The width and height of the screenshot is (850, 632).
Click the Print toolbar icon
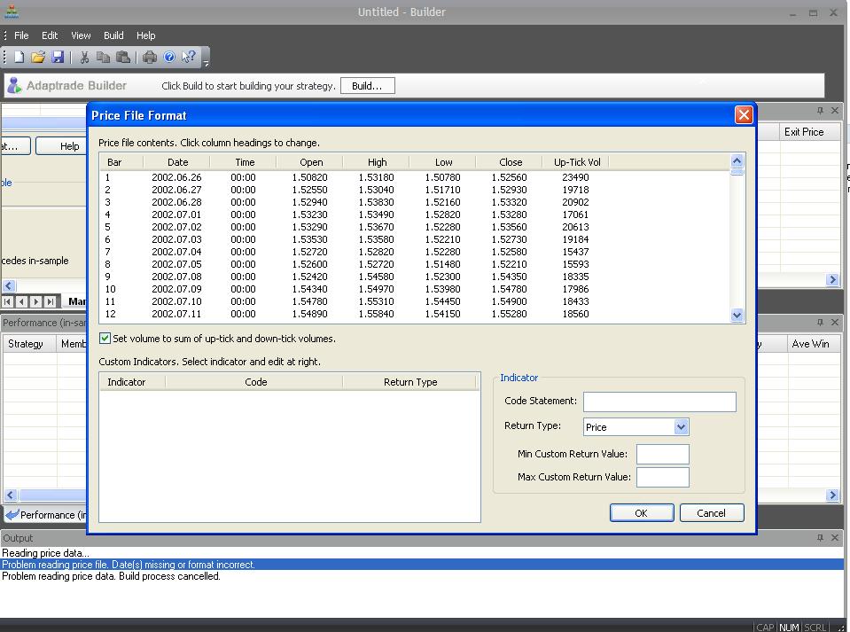pyautogui.click(x=149, y=58)
